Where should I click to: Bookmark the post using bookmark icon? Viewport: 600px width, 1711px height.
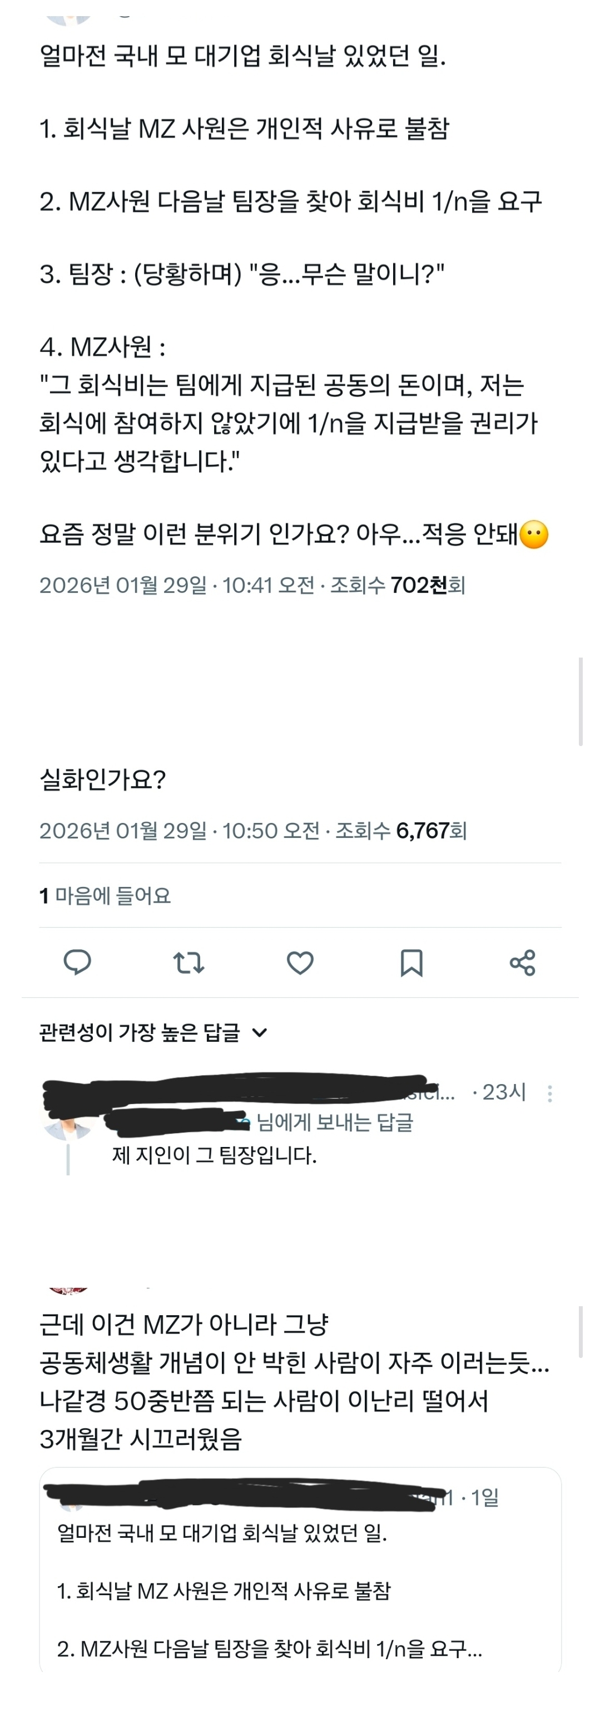(411, 963)
